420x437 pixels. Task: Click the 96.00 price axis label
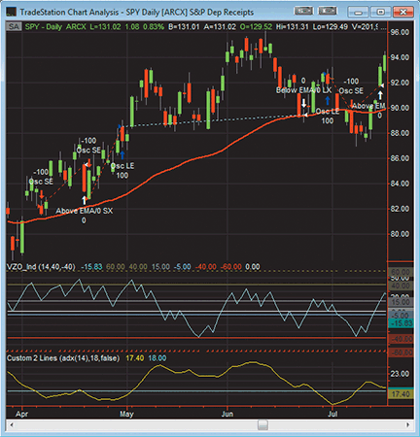pos(400,32)
